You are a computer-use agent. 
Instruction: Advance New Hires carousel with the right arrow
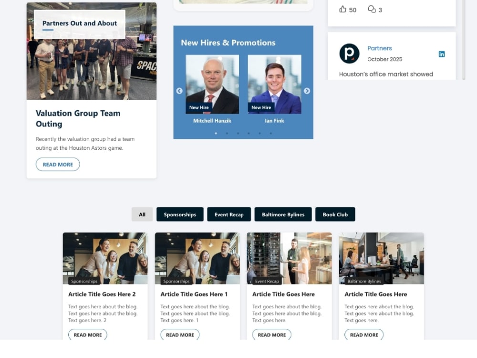click(x=307, y=91)
